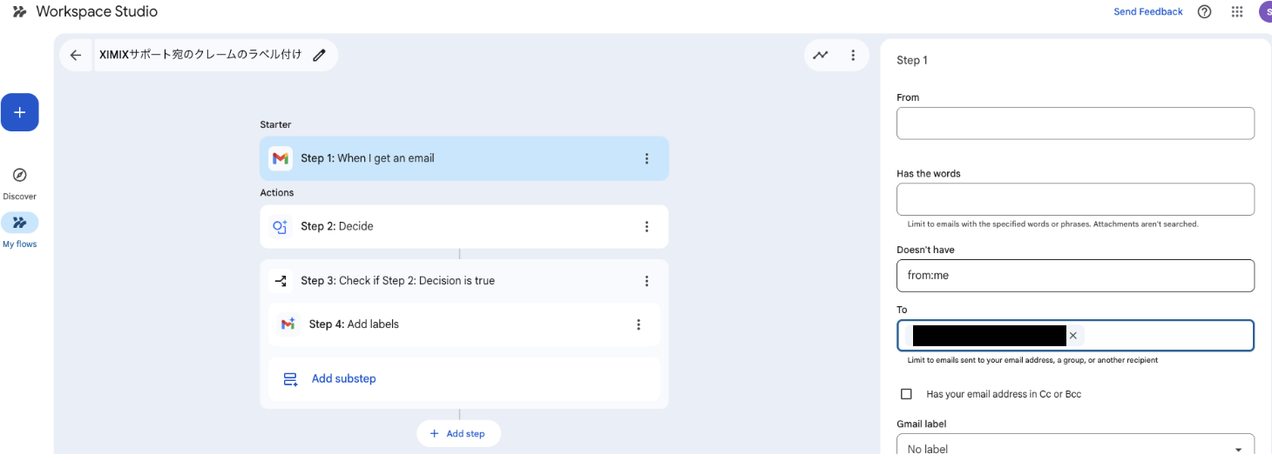This screenshot has height=461, width=1272.
Task: Open flow options three-dot menu
Action: tap(853, 56)
